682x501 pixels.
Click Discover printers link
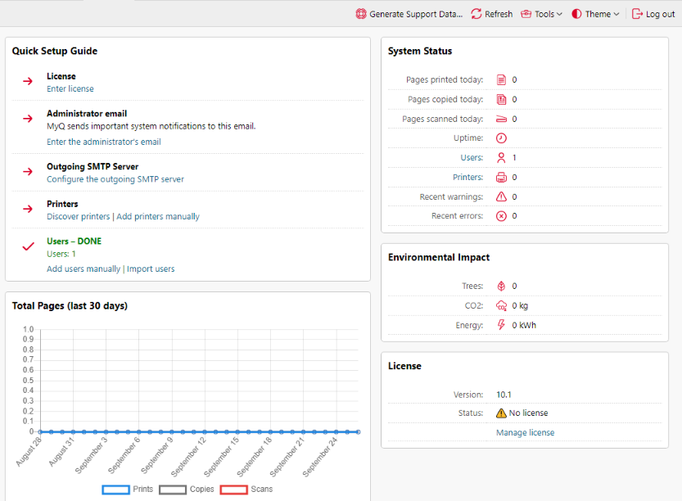(78, 217)
